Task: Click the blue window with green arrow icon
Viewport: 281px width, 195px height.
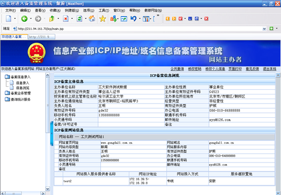Action: click(124, 19)
